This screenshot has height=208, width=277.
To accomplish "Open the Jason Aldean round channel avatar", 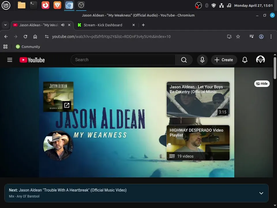I will 58,145.
